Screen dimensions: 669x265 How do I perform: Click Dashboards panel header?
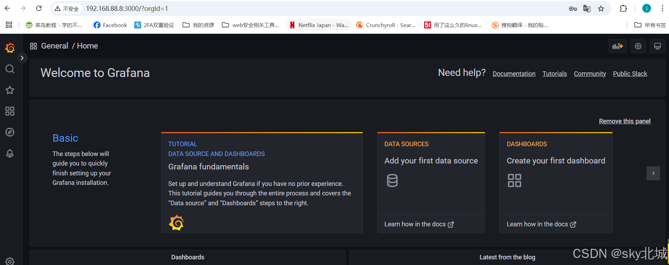[x=188, y=257]
